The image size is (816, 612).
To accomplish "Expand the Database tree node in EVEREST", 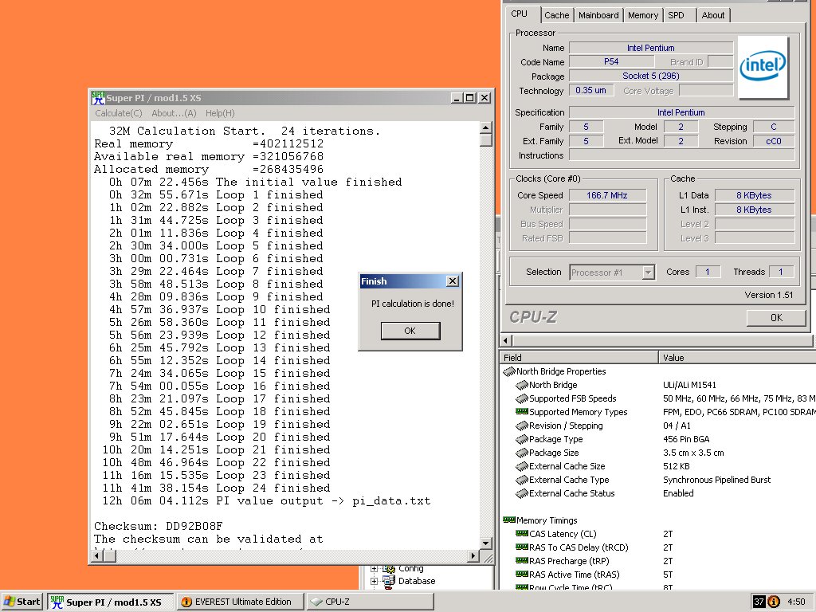I will click(x=374, y=581).
